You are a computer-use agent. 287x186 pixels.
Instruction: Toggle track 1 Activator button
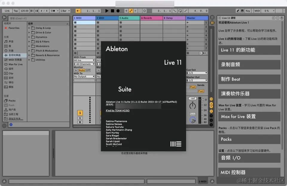(80, 113)
